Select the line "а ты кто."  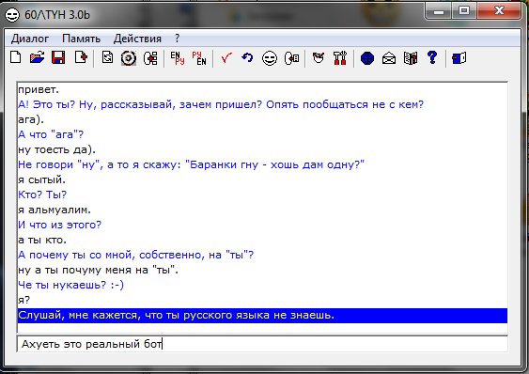point(262,240)
